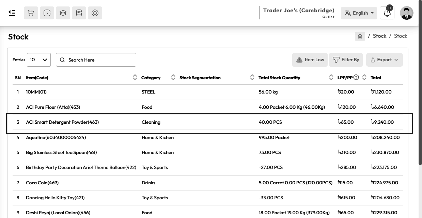
Task: Click ৳1.120.00 total value
Action: pyautogui.click(x=381, y=92)
